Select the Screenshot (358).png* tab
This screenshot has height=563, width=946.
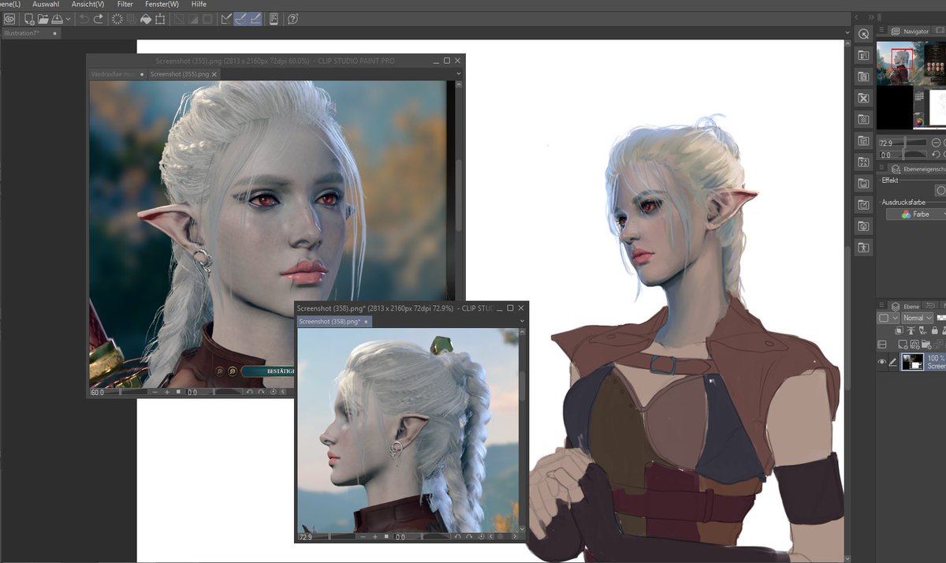point(333,322)
